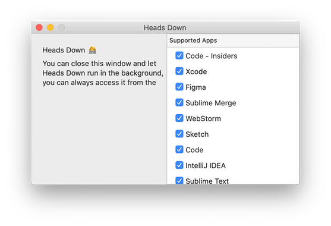Uncheck the Sketch app checkbox
The image size is (331, 226).
(x=179, y=134)
